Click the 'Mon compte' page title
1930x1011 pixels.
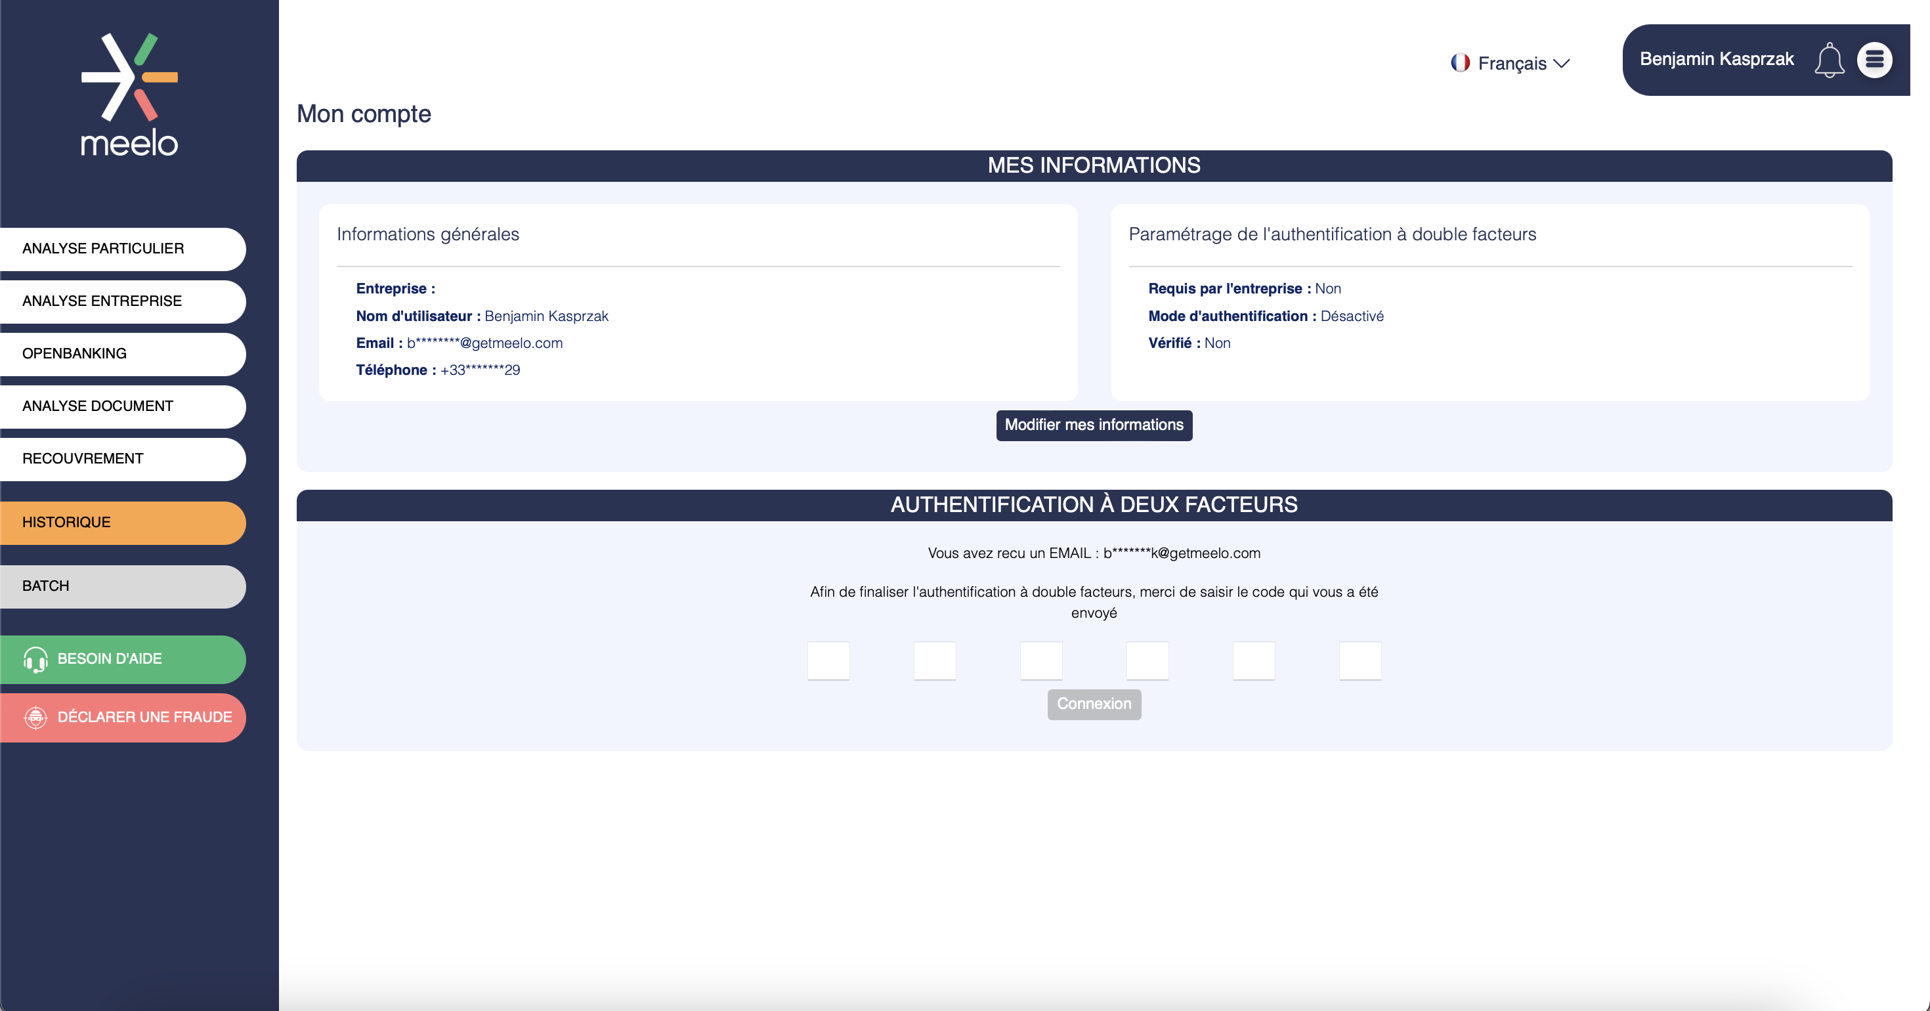(x=364, y=114)
